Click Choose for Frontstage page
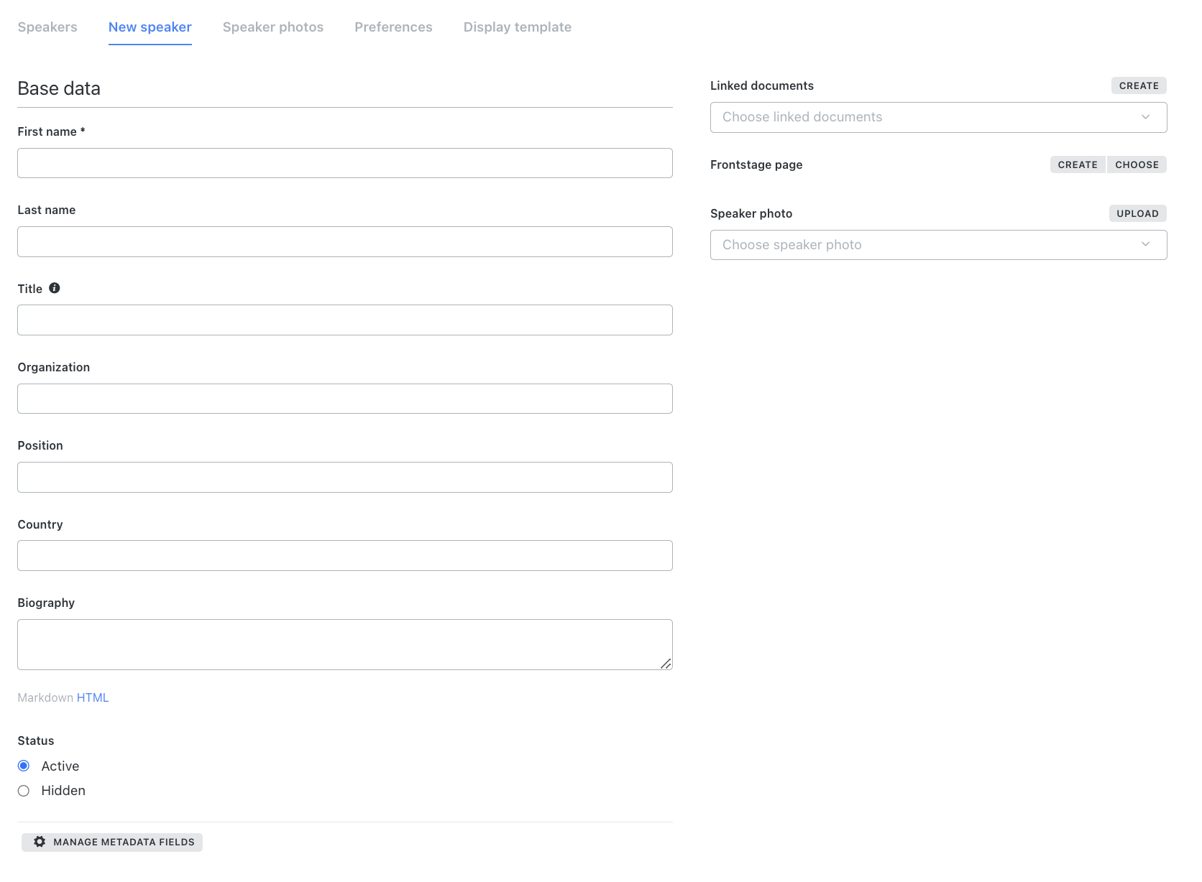This screenshot has width=1202, height=882. coord(1137,164)
